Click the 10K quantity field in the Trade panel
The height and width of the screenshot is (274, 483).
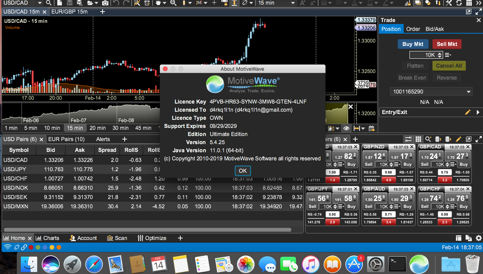click(x=426, y=55)
